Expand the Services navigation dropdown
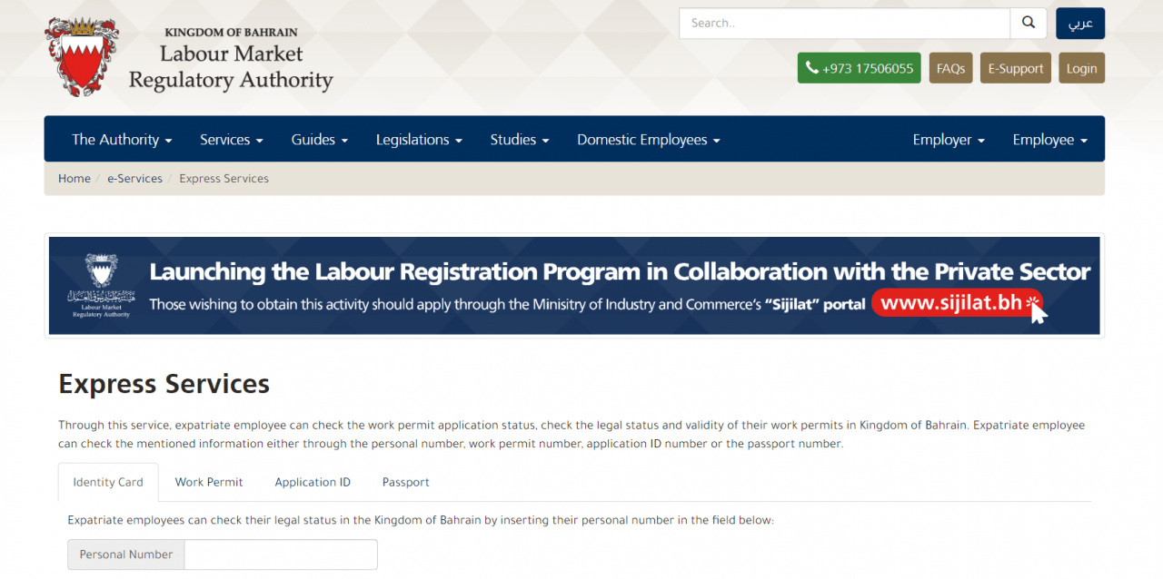Viewport: 1163px width, 579px height. 231,139
